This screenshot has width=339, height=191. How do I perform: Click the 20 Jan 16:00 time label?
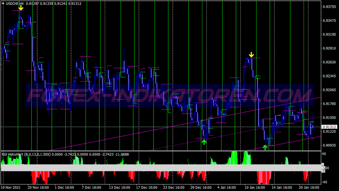pos(308,188)
